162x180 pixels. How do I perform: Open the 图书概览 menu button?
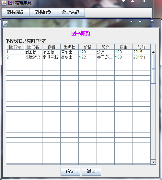[43, 12]
